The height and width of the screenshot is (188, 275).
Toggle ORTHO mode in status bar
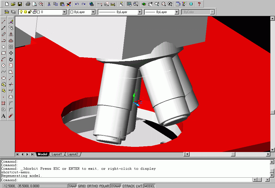coord(92,186)
